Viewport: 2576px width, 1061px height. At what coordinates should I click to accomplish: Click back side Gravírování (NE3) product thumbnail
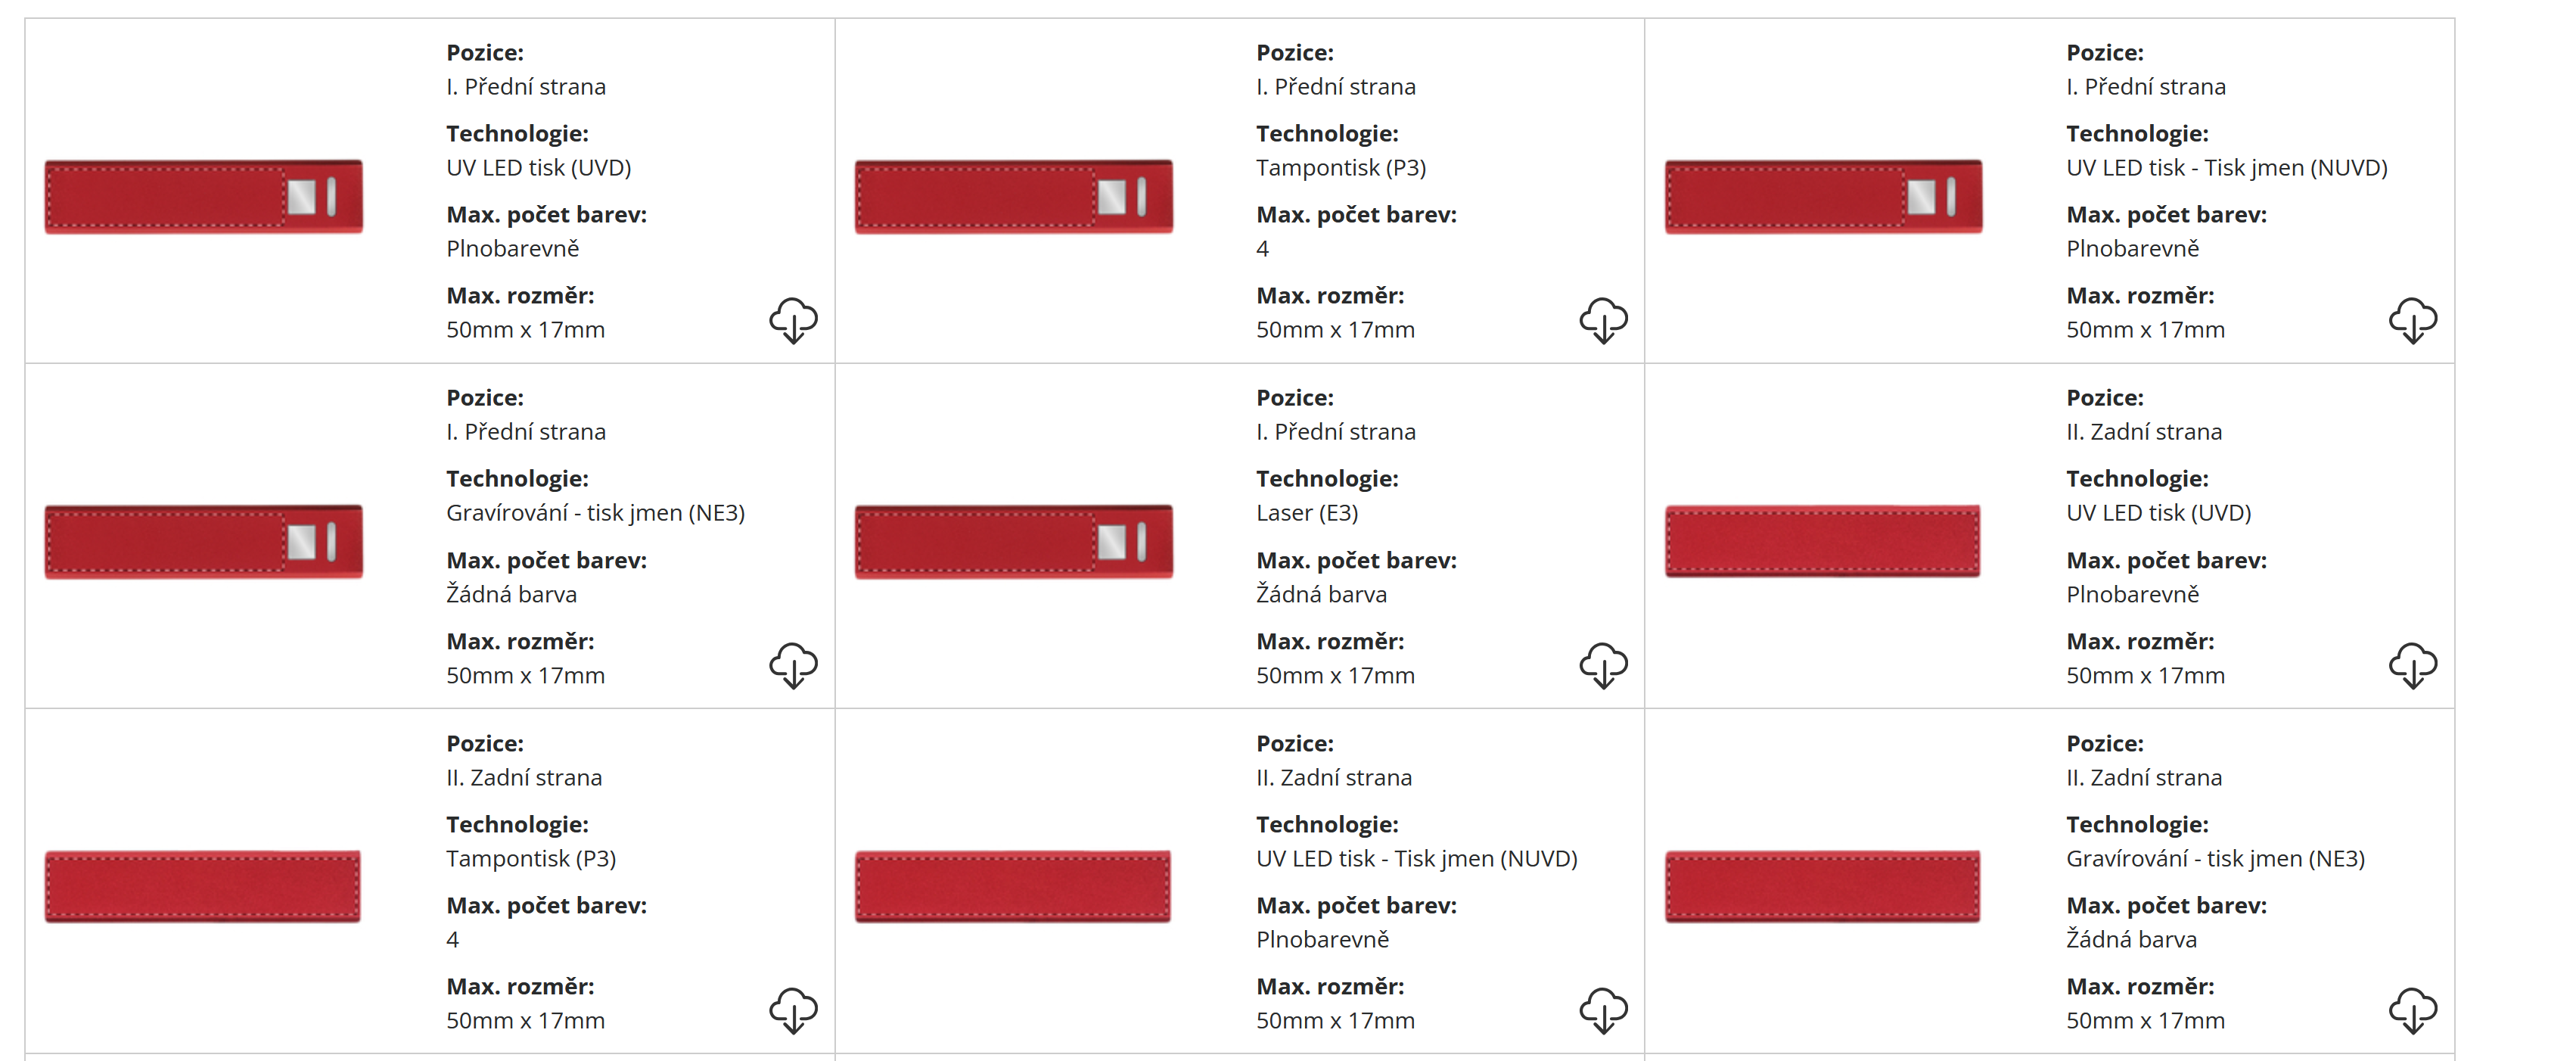click(1822, 886)
